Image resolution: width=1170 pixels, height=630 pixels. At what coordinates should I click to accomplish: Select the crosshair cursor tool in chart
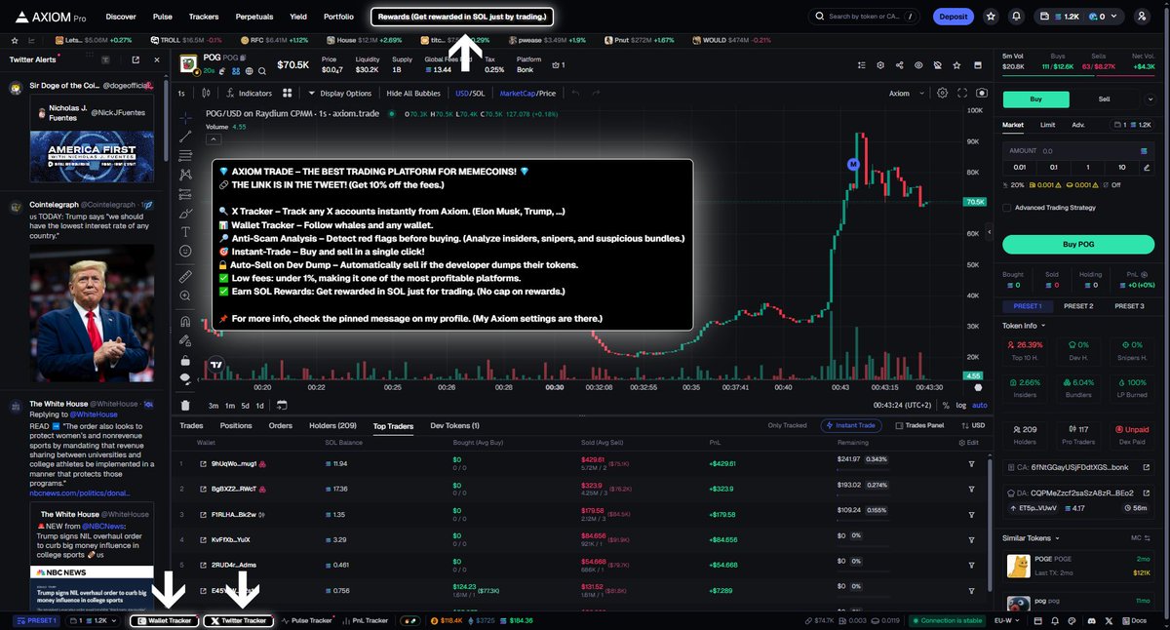click(185, 118)
